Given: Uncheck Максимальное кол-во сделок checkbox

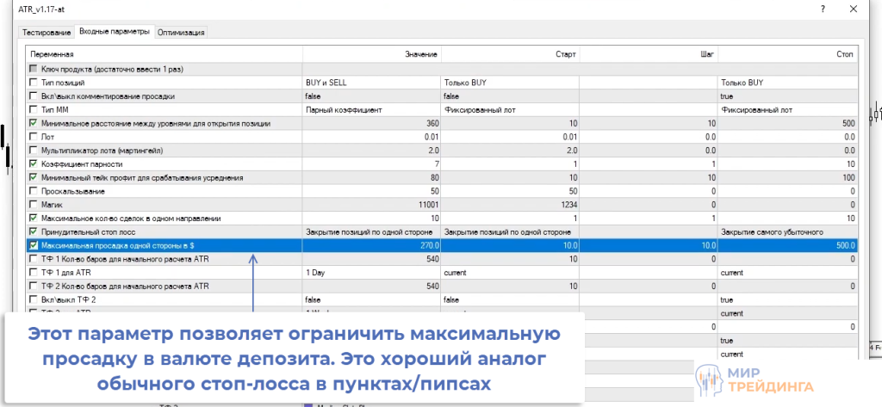Looking at the screenshot, I should [34, 218].
